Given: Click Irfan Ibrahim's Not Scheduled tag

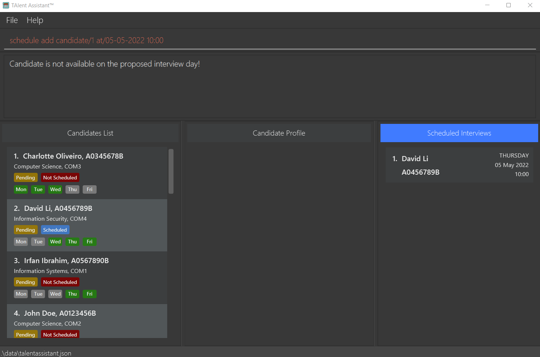Looking at the screenshot, I should tap(60, 282).
